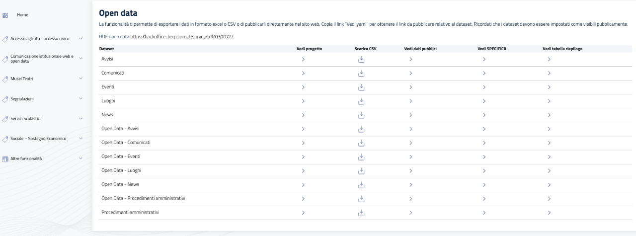View project arrow for Comunicati dataset
Image resolution: width=636 pixels, height=236 pixels.
303,74
